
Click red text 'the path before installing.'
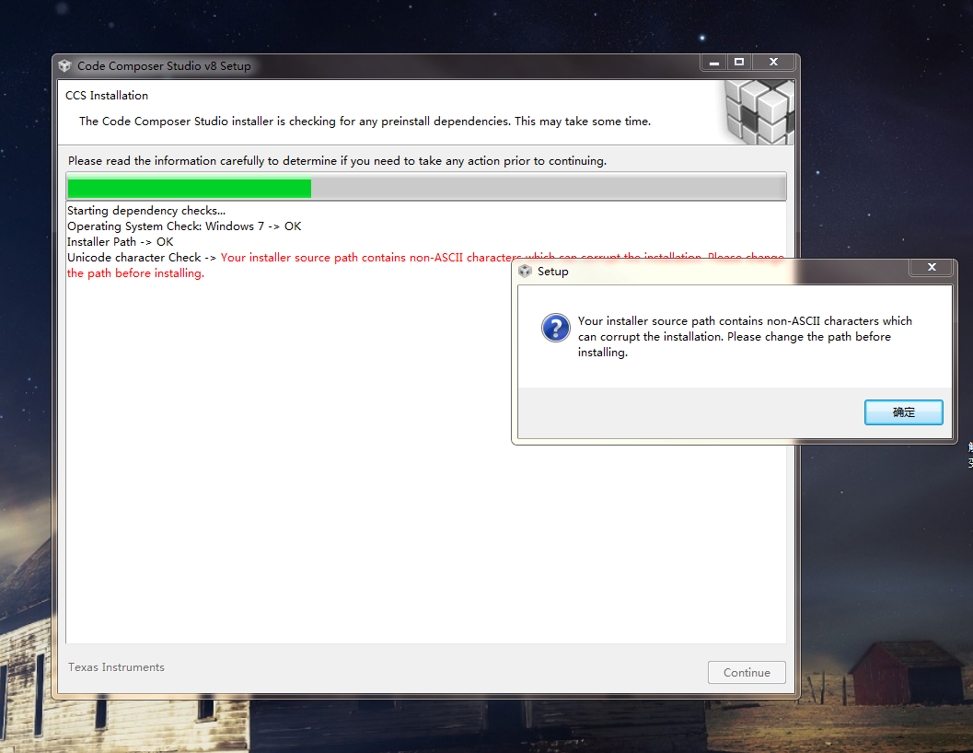[136, 273]
